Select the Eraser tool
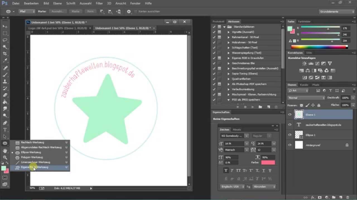Screen dimensions: 357x200 click(x=5, y=95)
